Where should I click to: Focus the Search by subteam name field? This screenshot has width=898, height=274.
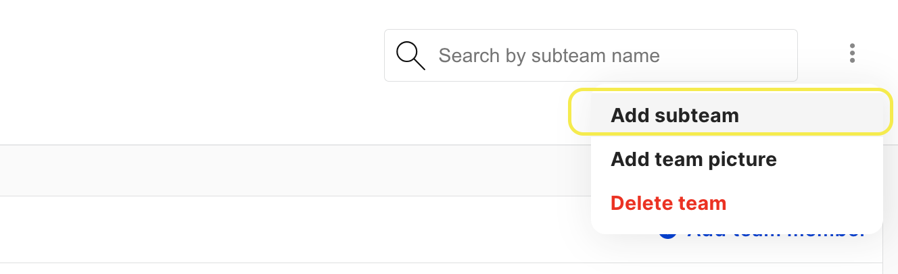click(591, 55)
